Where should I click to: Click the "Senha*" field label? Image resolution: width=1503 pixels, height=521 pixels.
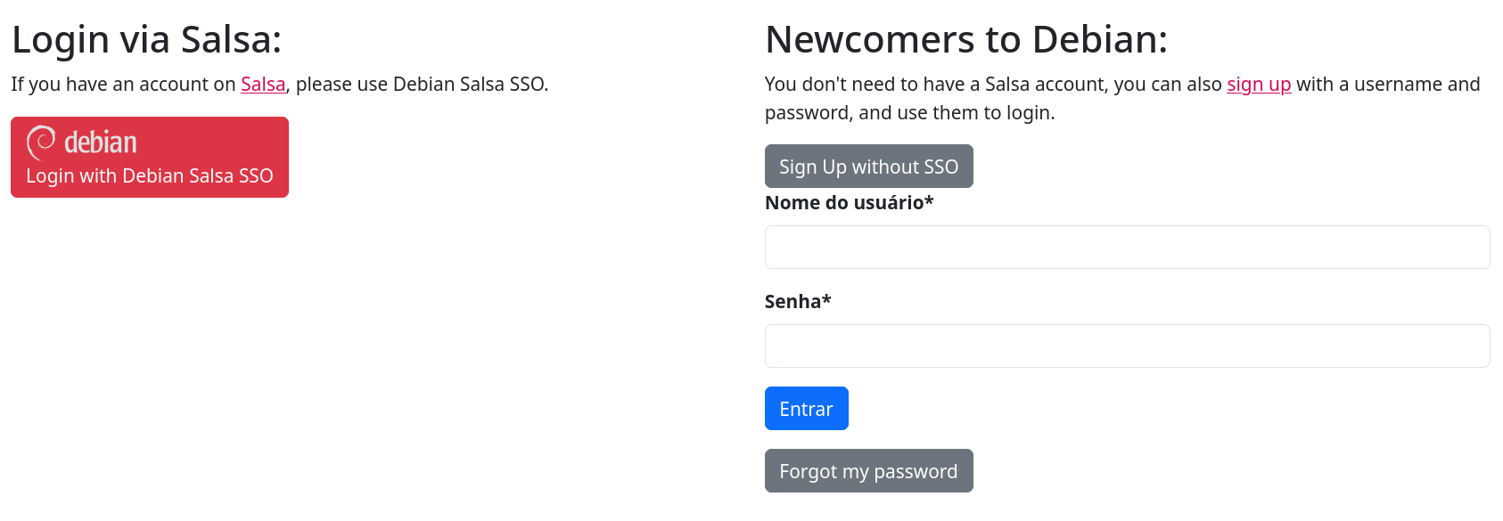[798, 302]
